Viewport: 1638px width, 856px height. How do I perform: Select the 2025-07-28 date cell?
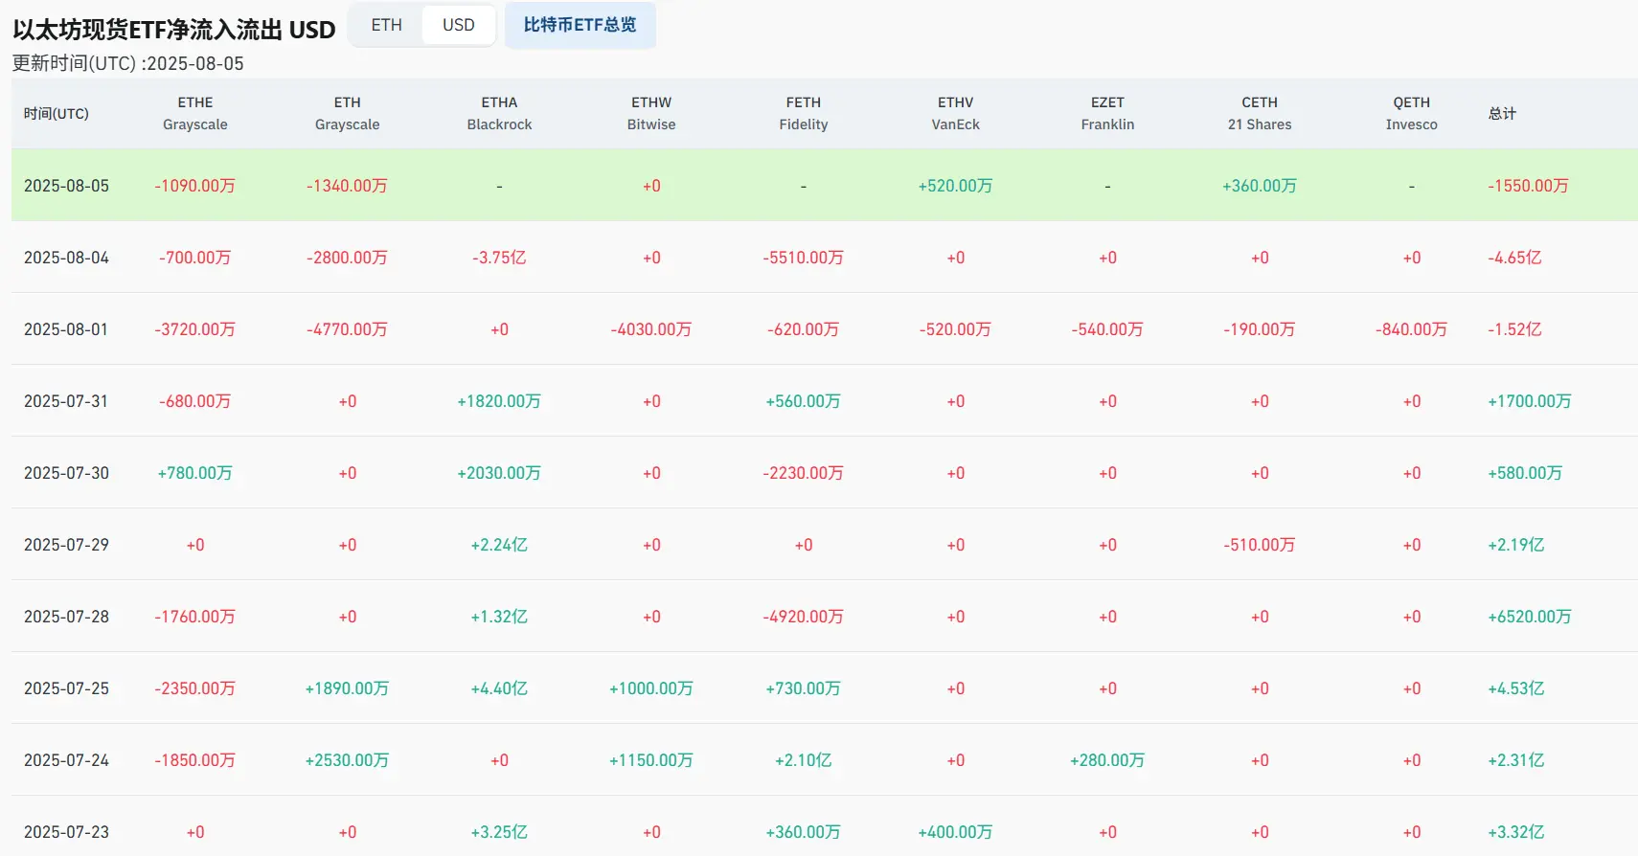click(x=67, y=617)
